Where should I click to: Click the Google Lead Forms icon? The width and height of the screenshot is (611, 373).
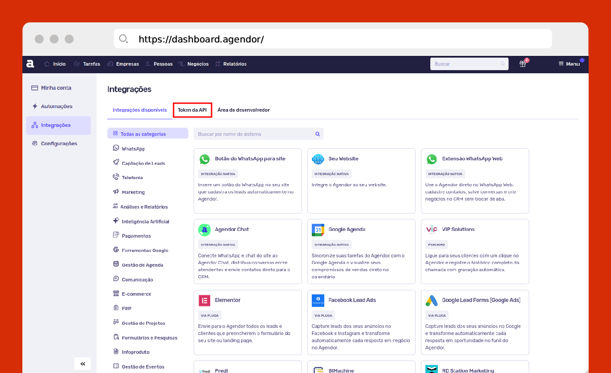click(432, 300)
